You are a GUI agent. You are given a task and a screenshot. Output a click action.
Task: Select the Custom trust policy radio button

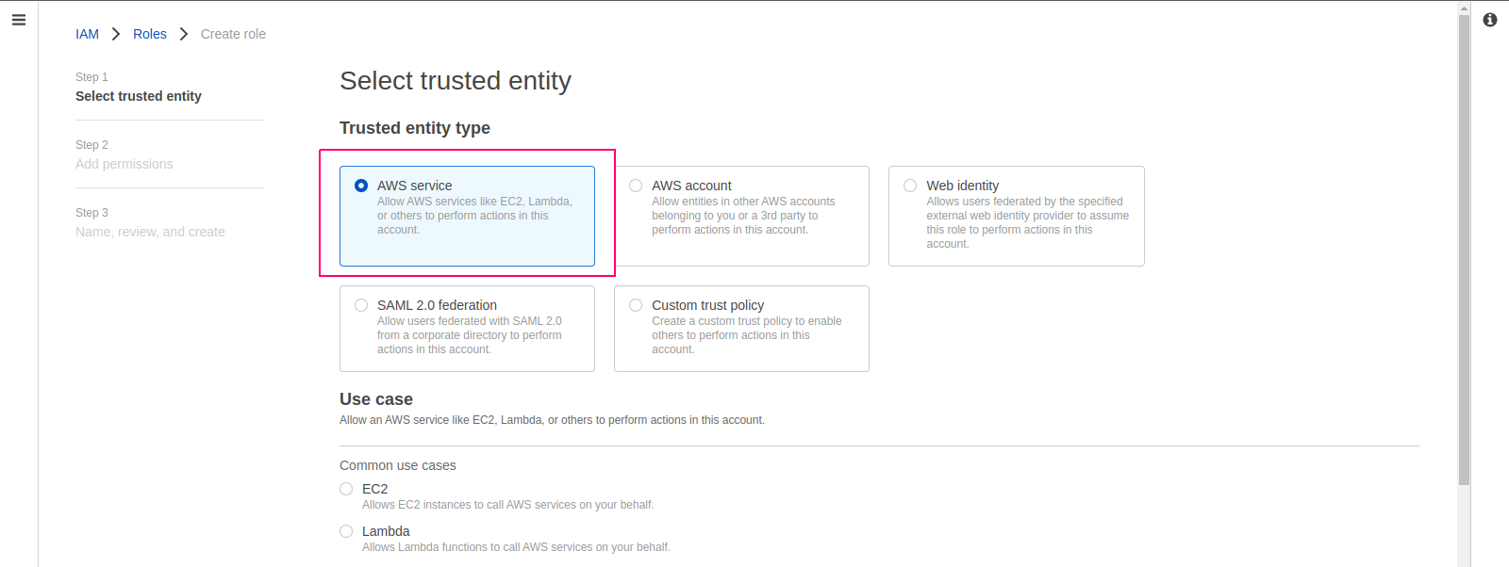tap(636, 305)
